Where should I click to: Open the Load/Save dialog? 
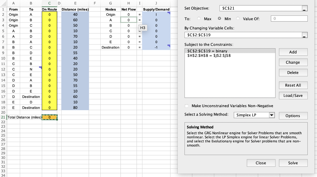293,96
